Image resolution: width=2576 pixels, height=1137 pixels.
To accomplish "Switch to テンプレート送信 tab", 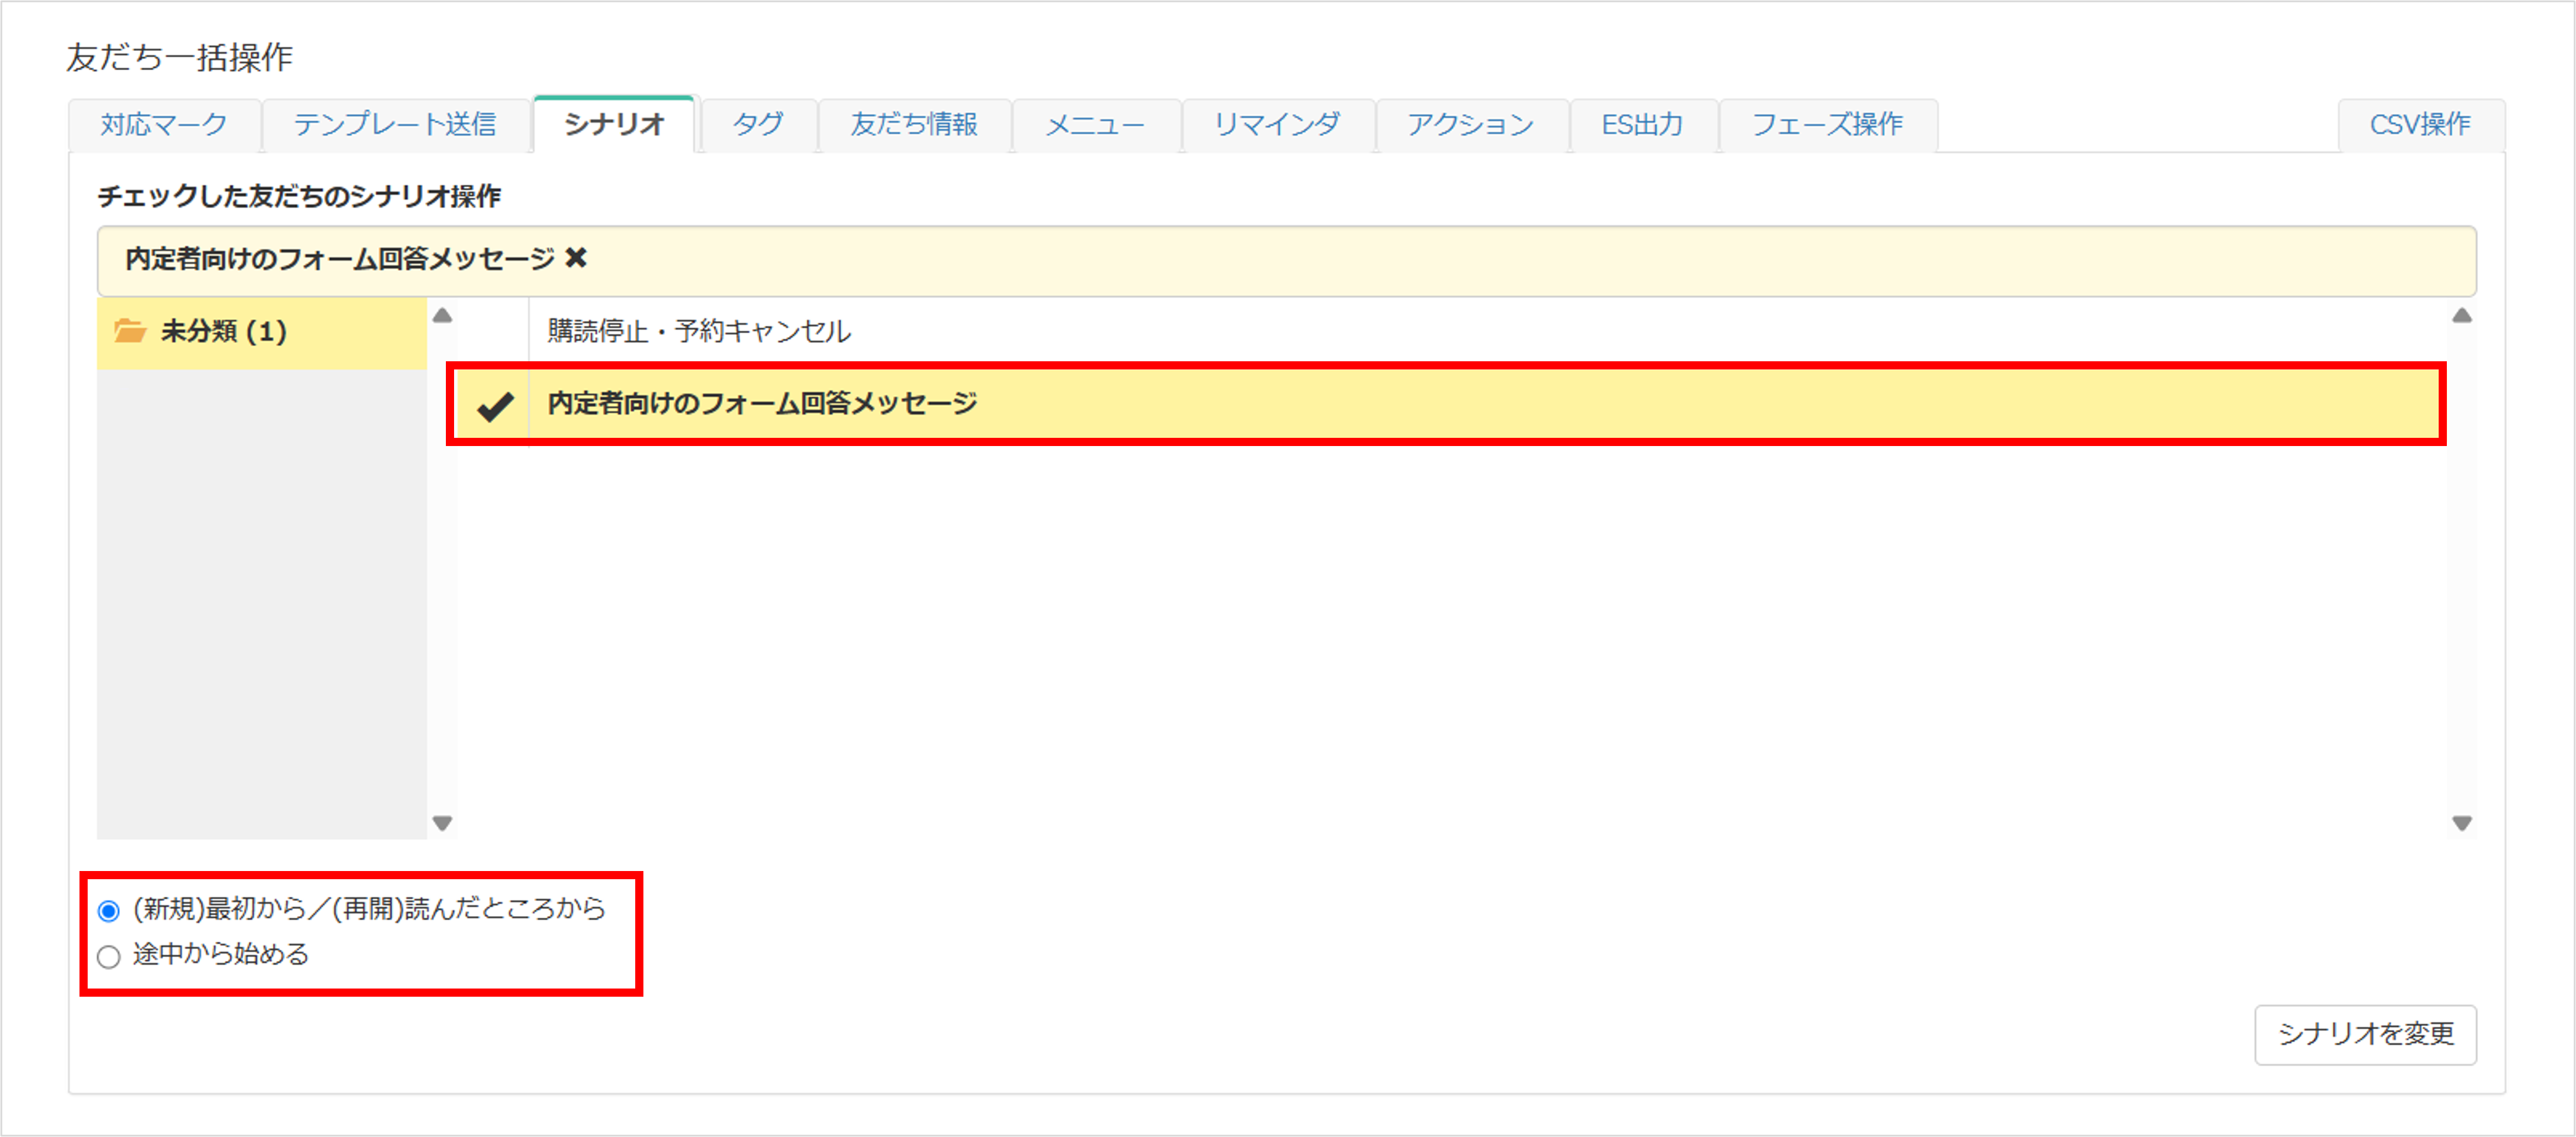I will (x=395, y=125).
